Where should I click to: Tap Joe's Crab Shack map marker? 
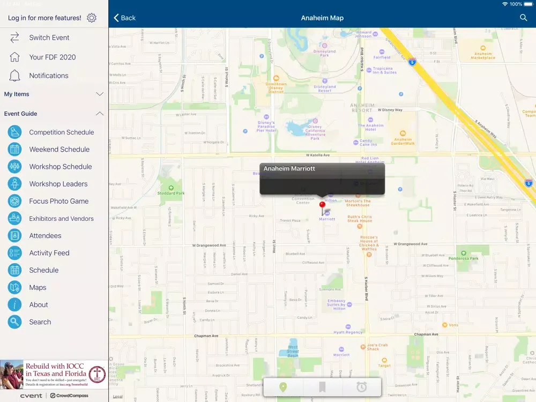click(363, 347)
